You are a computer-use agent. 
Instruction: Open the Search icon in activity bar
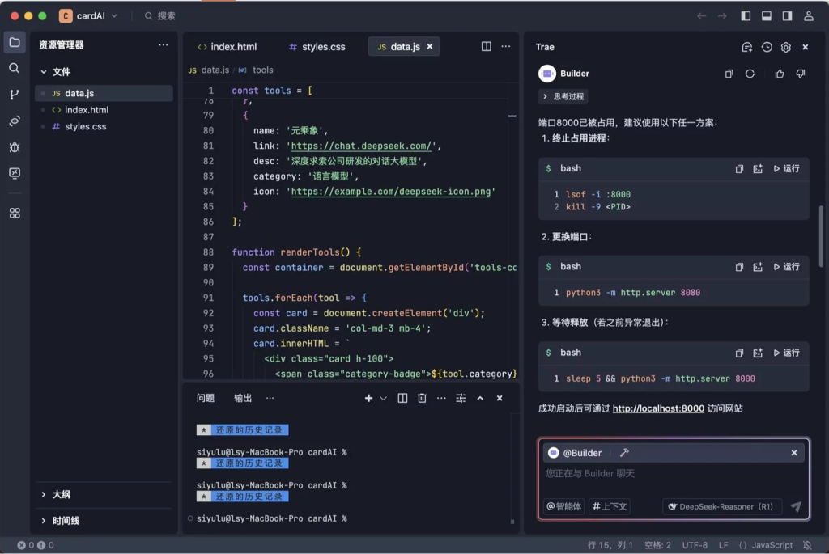(15, 68)
